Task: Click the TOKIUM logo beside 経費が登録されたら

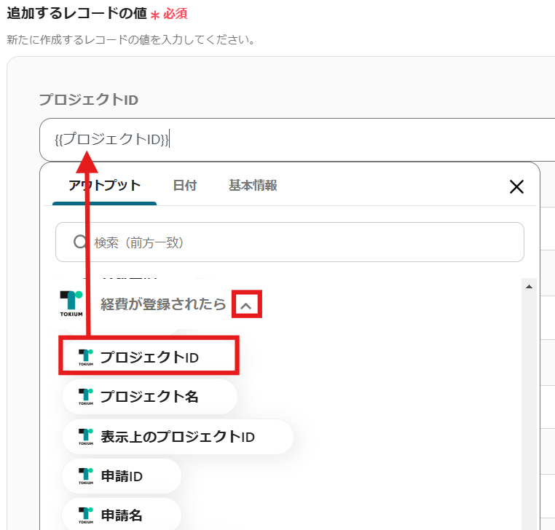Action: pos(71,304)
